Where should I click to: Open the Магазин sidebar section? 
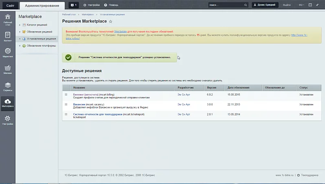point(7,70)
